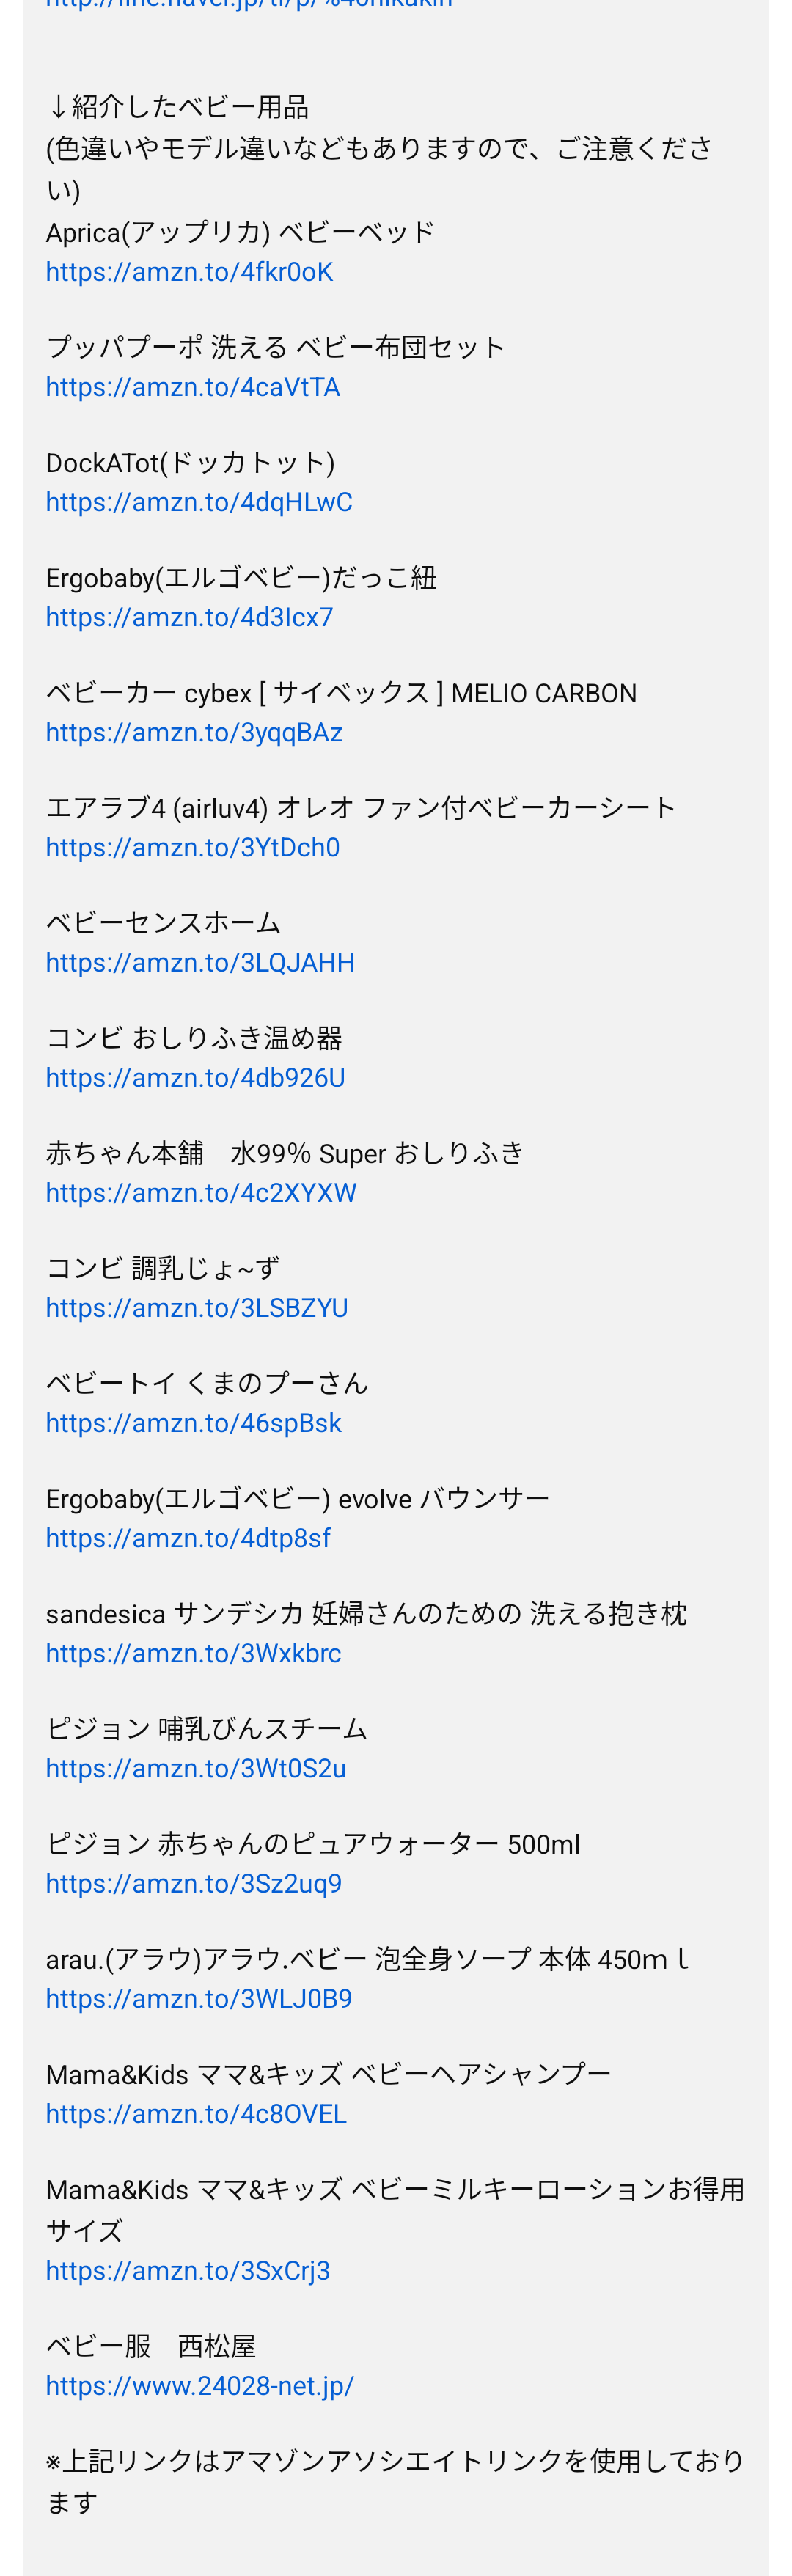Open the Baby Sense Home link amzn.to/3LQJAHH

200,962
